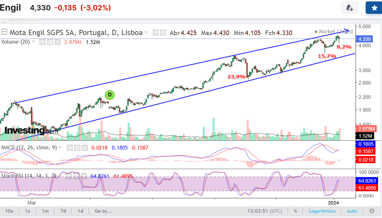Expand the Stoch RSI dropdown arrow
The image size is (382, 218).
click(59, 176)
